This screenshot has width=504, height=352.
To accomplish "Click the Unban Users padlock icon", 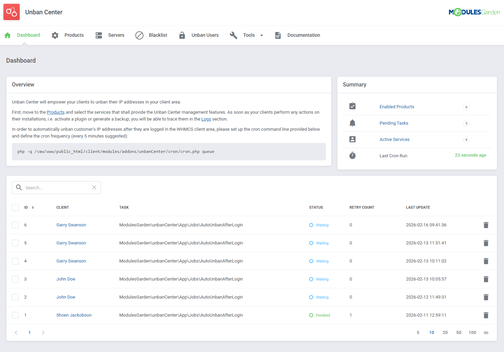I will point(182,35).
